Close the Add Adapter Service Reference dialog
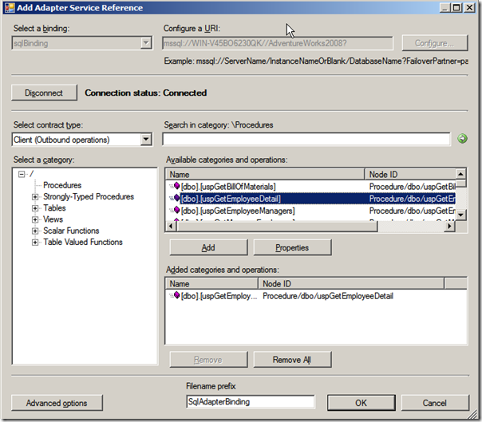Screen dimensions: 482x422 pyautogui.click(x=469, y=7)
